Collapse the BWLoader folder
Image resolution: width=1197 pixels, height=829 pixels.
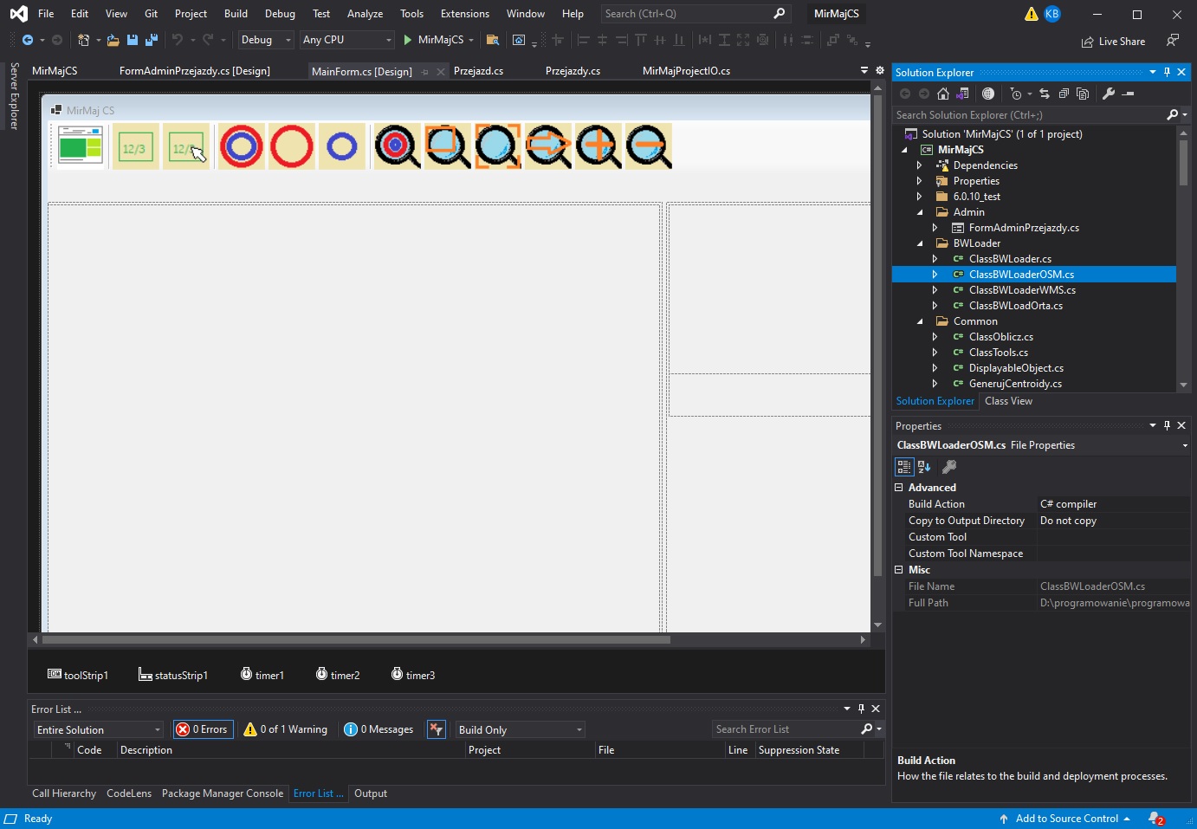(x=919, y=243)
